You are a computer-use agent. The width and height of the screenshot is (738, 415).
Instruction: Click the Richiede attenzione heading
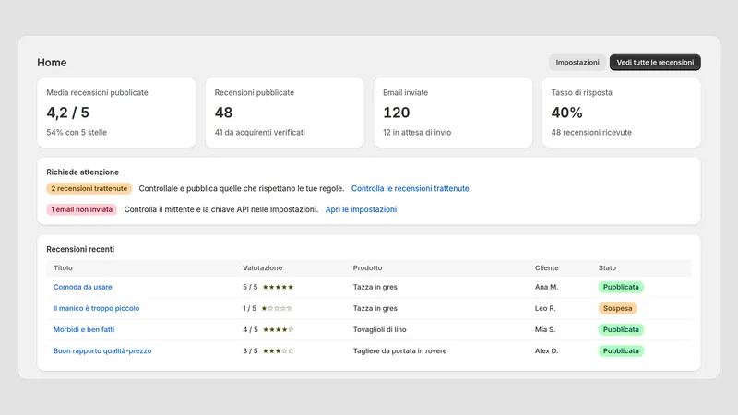click(82, 172)
